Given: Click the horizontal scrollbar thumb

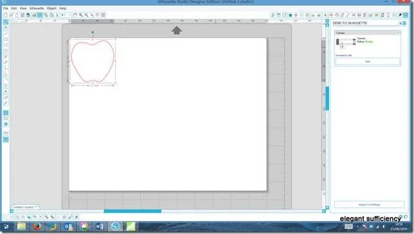Looking at the screenshot, I should (132, 211).
